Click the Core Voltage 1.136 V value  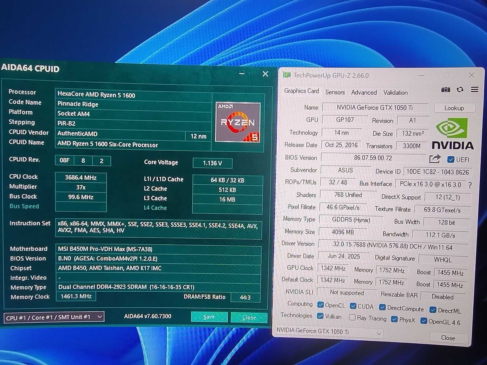(x=212, y=163)
